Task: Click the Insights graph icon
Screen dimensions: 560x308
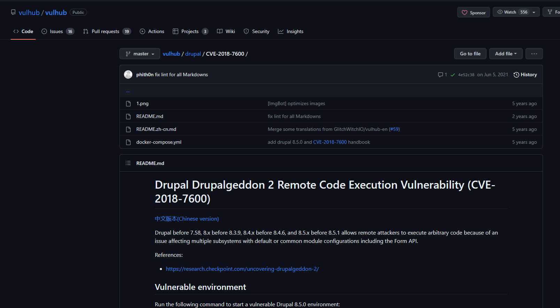Action: point(281,31)
